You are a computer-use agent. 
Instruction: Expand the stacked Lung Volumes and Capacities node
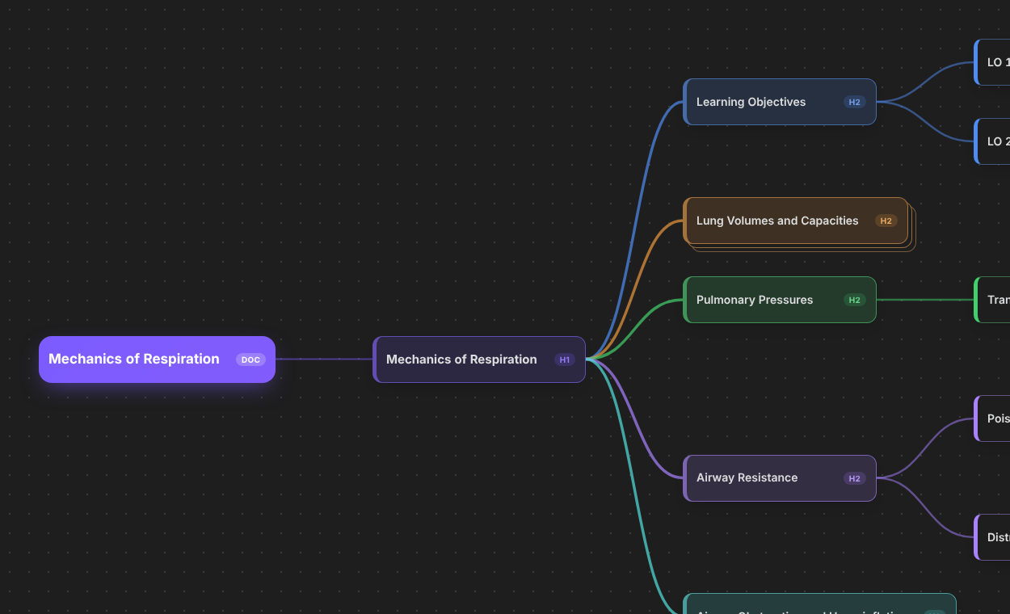click(796, 221)
